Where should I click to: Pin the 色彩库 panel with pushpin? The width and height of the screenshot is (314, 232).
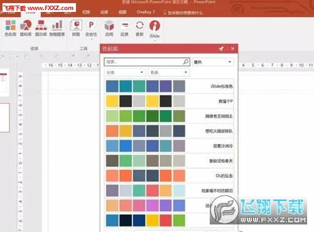coord(221,48)
